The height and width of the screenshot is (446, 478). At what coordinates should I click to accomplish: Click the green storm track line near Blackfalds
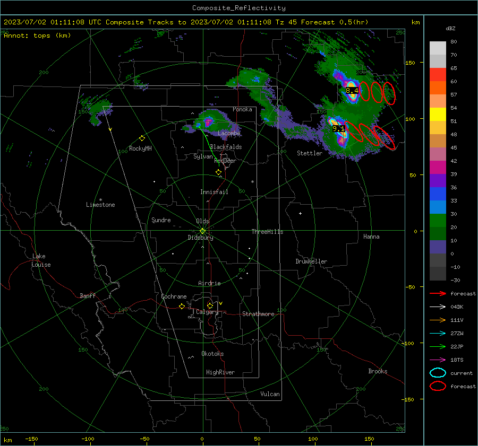coord(209,146)
